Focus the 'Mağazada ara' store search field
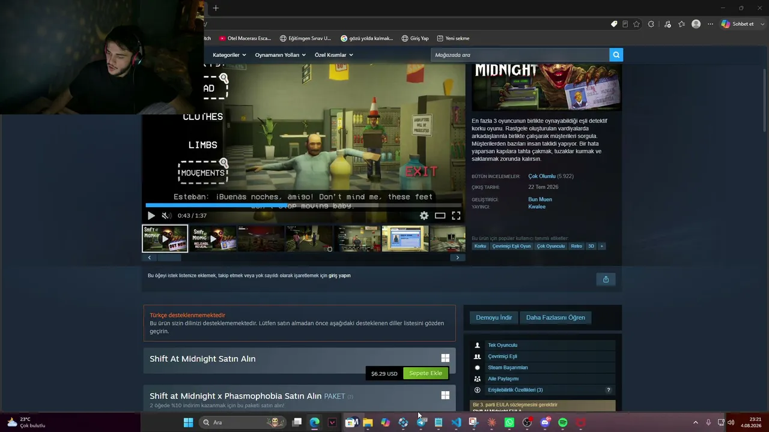This screenshot has width=769, height=432. coord(520,55)
